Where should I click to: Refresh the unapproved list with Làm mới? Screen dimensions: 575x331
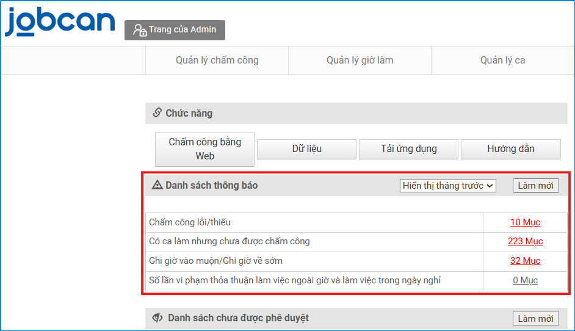tap(535, 318)
